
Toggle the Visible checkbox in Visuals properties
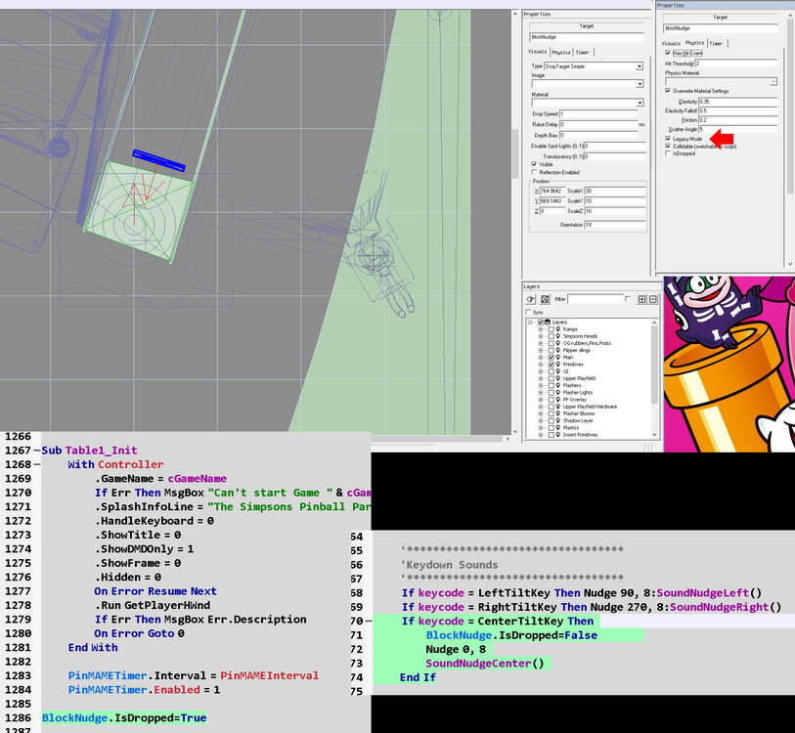(x=534, y=164)
